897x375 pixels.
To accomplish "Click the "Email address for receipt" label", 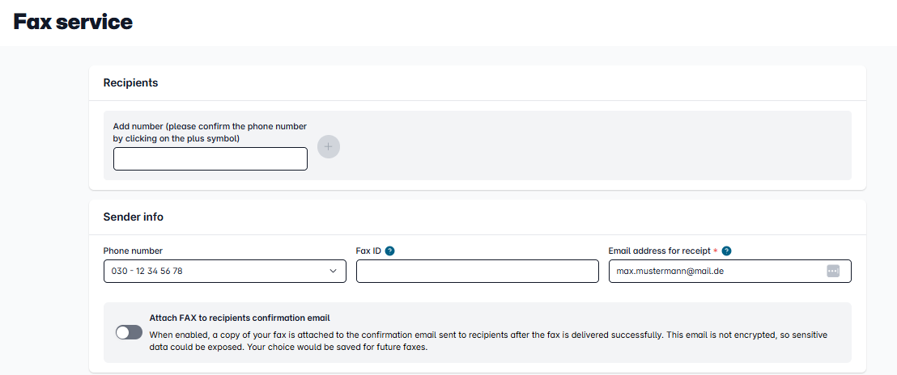I will click(x=659, y=251).
